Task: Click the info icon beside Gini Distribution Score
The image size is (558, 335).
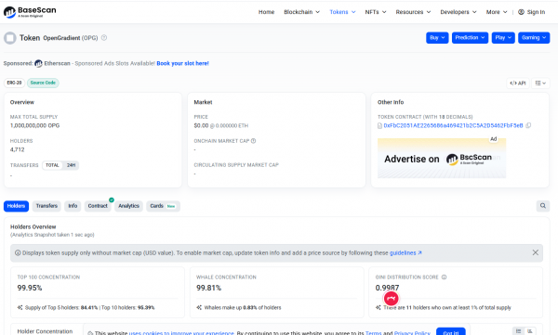Action: pyautogui.click(x=444, y=277)
